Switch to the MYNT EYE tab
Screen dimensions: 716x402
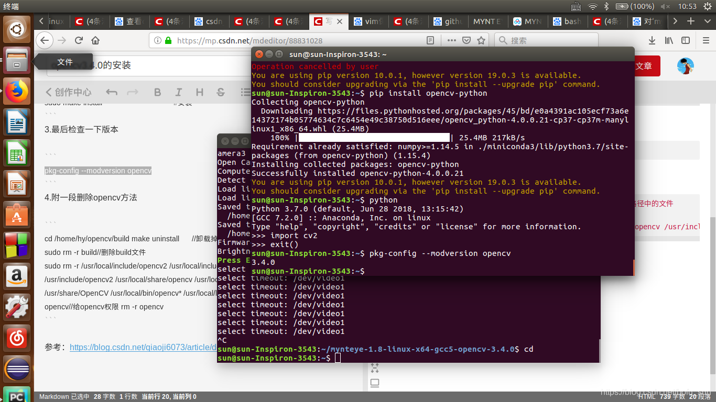[x=487, y=21]
